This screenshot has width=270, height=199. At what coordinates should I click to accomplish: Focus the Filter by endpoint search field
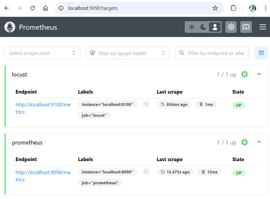[215, 53]
